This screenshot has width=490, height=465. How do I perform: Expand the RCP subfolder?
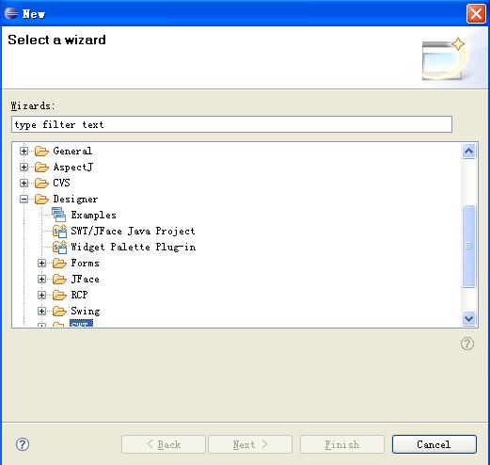pos(41,295)
